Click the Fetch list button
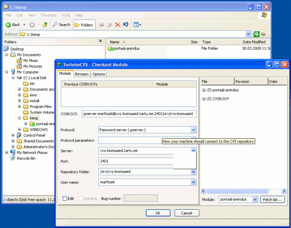 click(272, 199)
